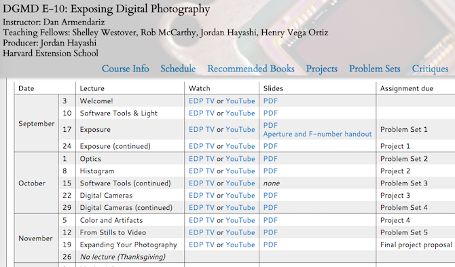Watch Exposure (continued) on YouTube
455x267 pixels.
click(240, 146)
